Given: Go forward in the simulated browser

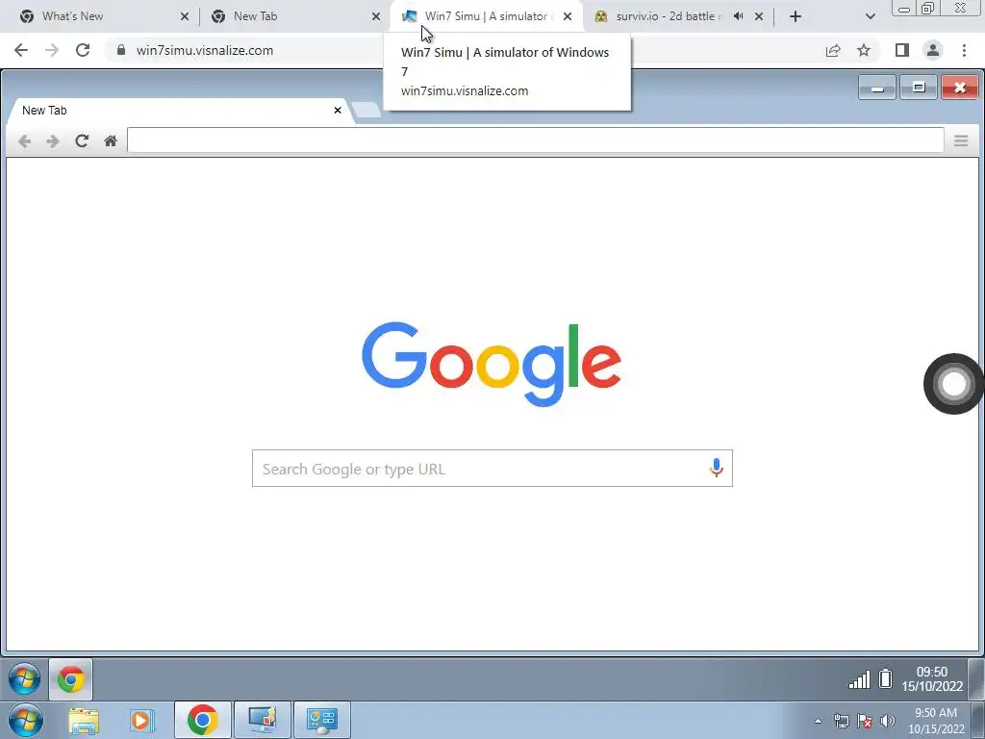Looking at the screenshot, I should click(53, 141).
